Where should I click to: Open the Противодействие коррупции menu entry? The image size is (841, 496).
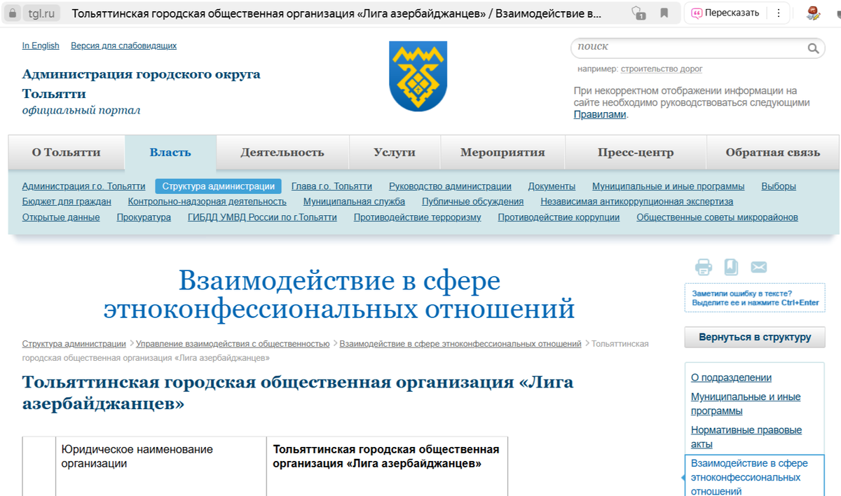(x=558, y=216)
